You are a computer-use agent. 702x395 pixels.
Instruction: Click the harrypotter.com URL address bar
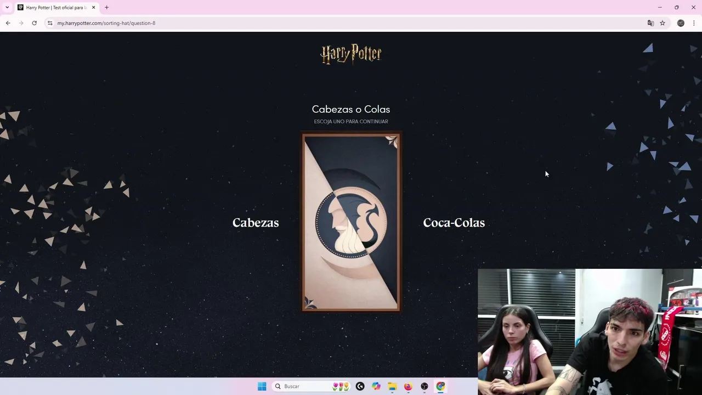[x=106, y=23]
